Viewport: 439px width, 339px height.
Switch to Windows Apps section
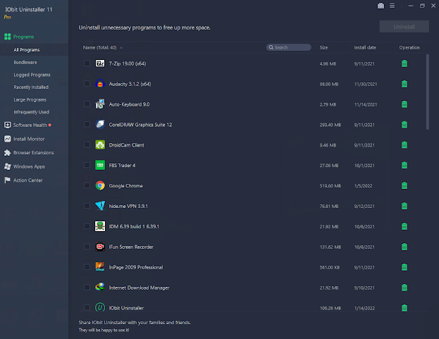(25, 166)
